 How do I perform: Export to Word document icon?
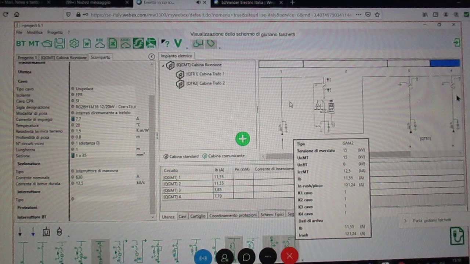(87, 44)
